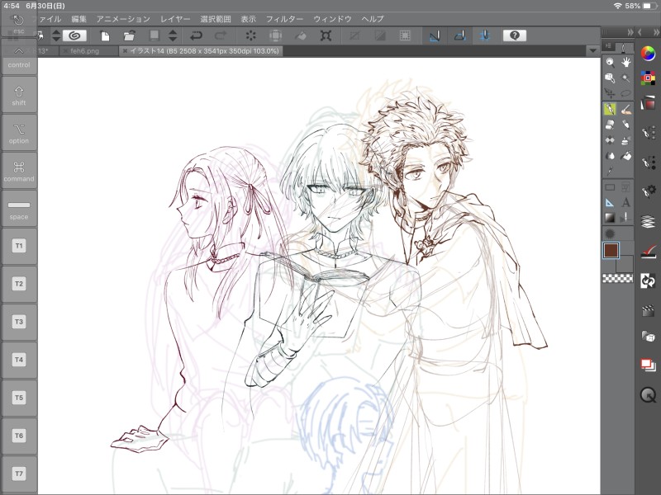Toggle the space key on the edge keyboard
661x495 pixels.
(x=19, y=209)
